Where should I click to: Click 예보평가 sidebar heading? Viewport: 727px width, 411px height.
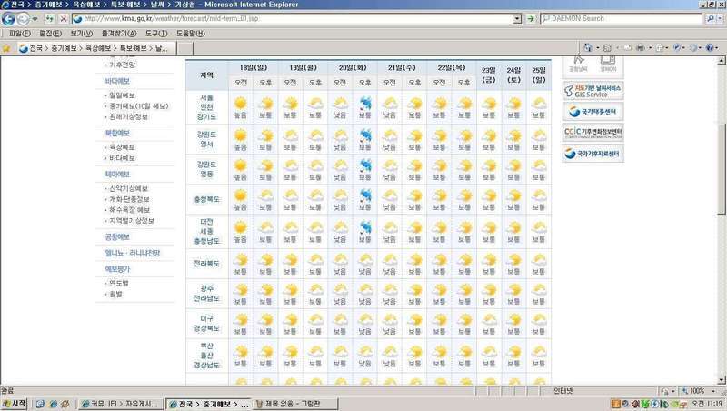coord(117,269)
